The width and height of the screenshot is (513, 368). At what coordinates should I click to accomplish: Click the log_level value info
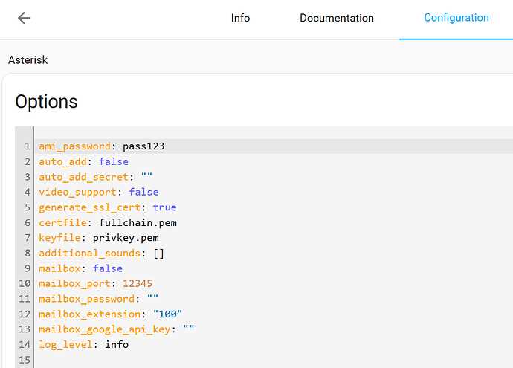pos(117,344)
